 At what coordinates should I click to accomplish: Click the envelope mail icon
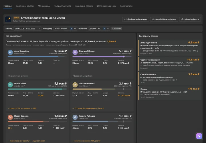click(x=153, y=19)
